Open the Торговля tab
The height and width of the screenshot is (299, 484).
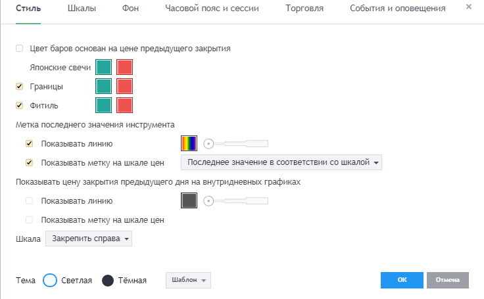click(x=304, y=9)
